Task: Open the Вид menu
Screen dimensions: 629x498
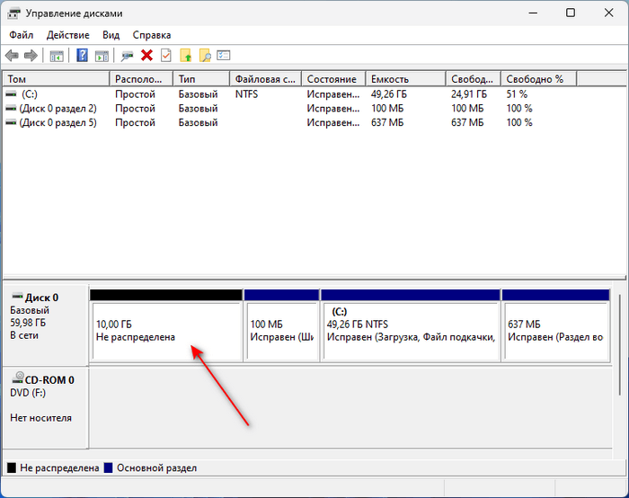Action: [111, 35]
